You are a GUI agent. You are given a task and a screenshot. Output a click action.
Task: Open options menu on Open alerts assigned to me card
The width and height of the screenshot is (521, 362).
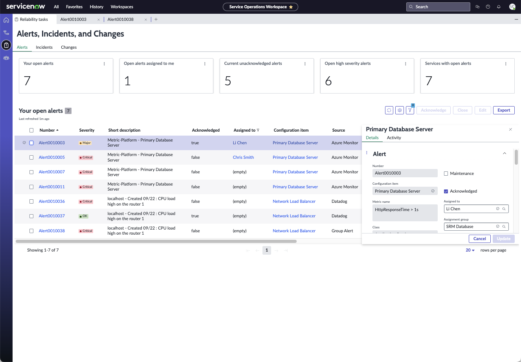pos(205,64)
